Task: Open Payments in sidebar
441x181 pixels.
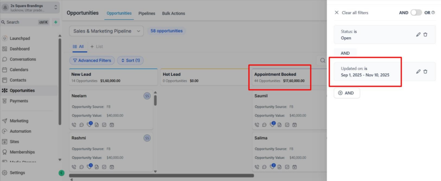Action: point(19,101)
